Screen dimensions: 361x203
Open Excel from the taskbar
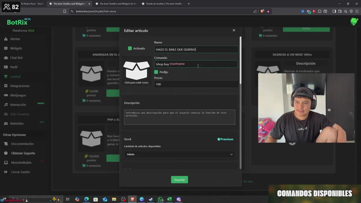point(169,199)
